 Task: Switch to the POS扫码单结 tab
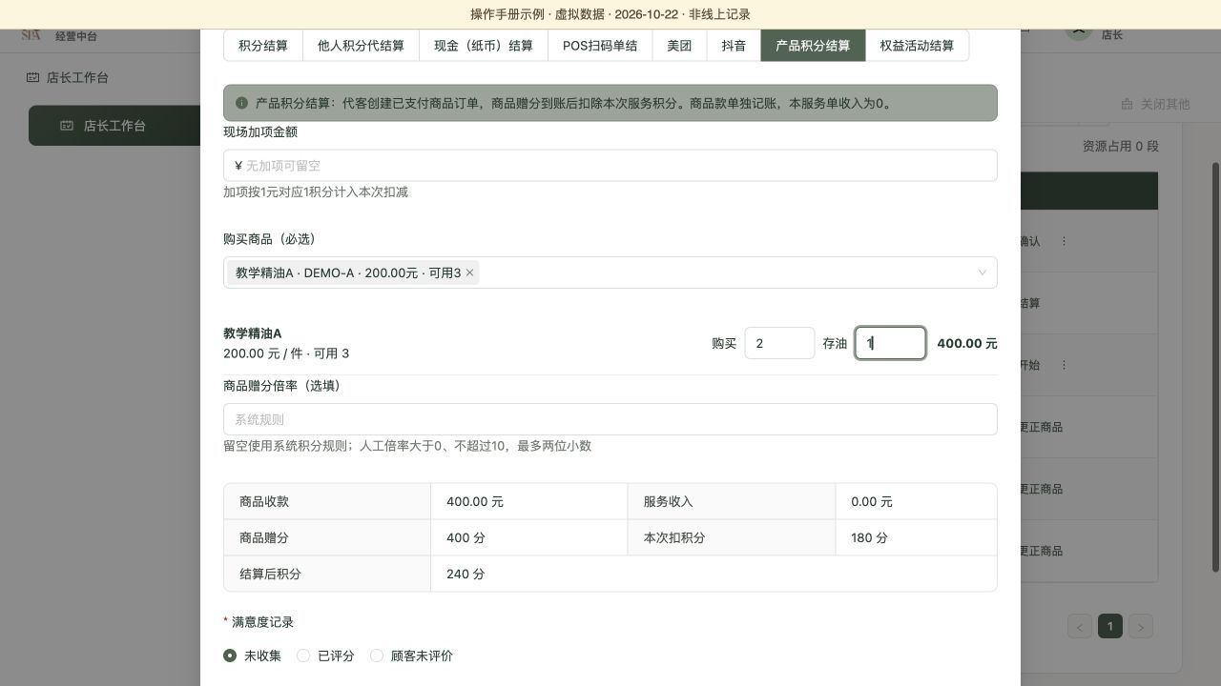coord(600,46)
